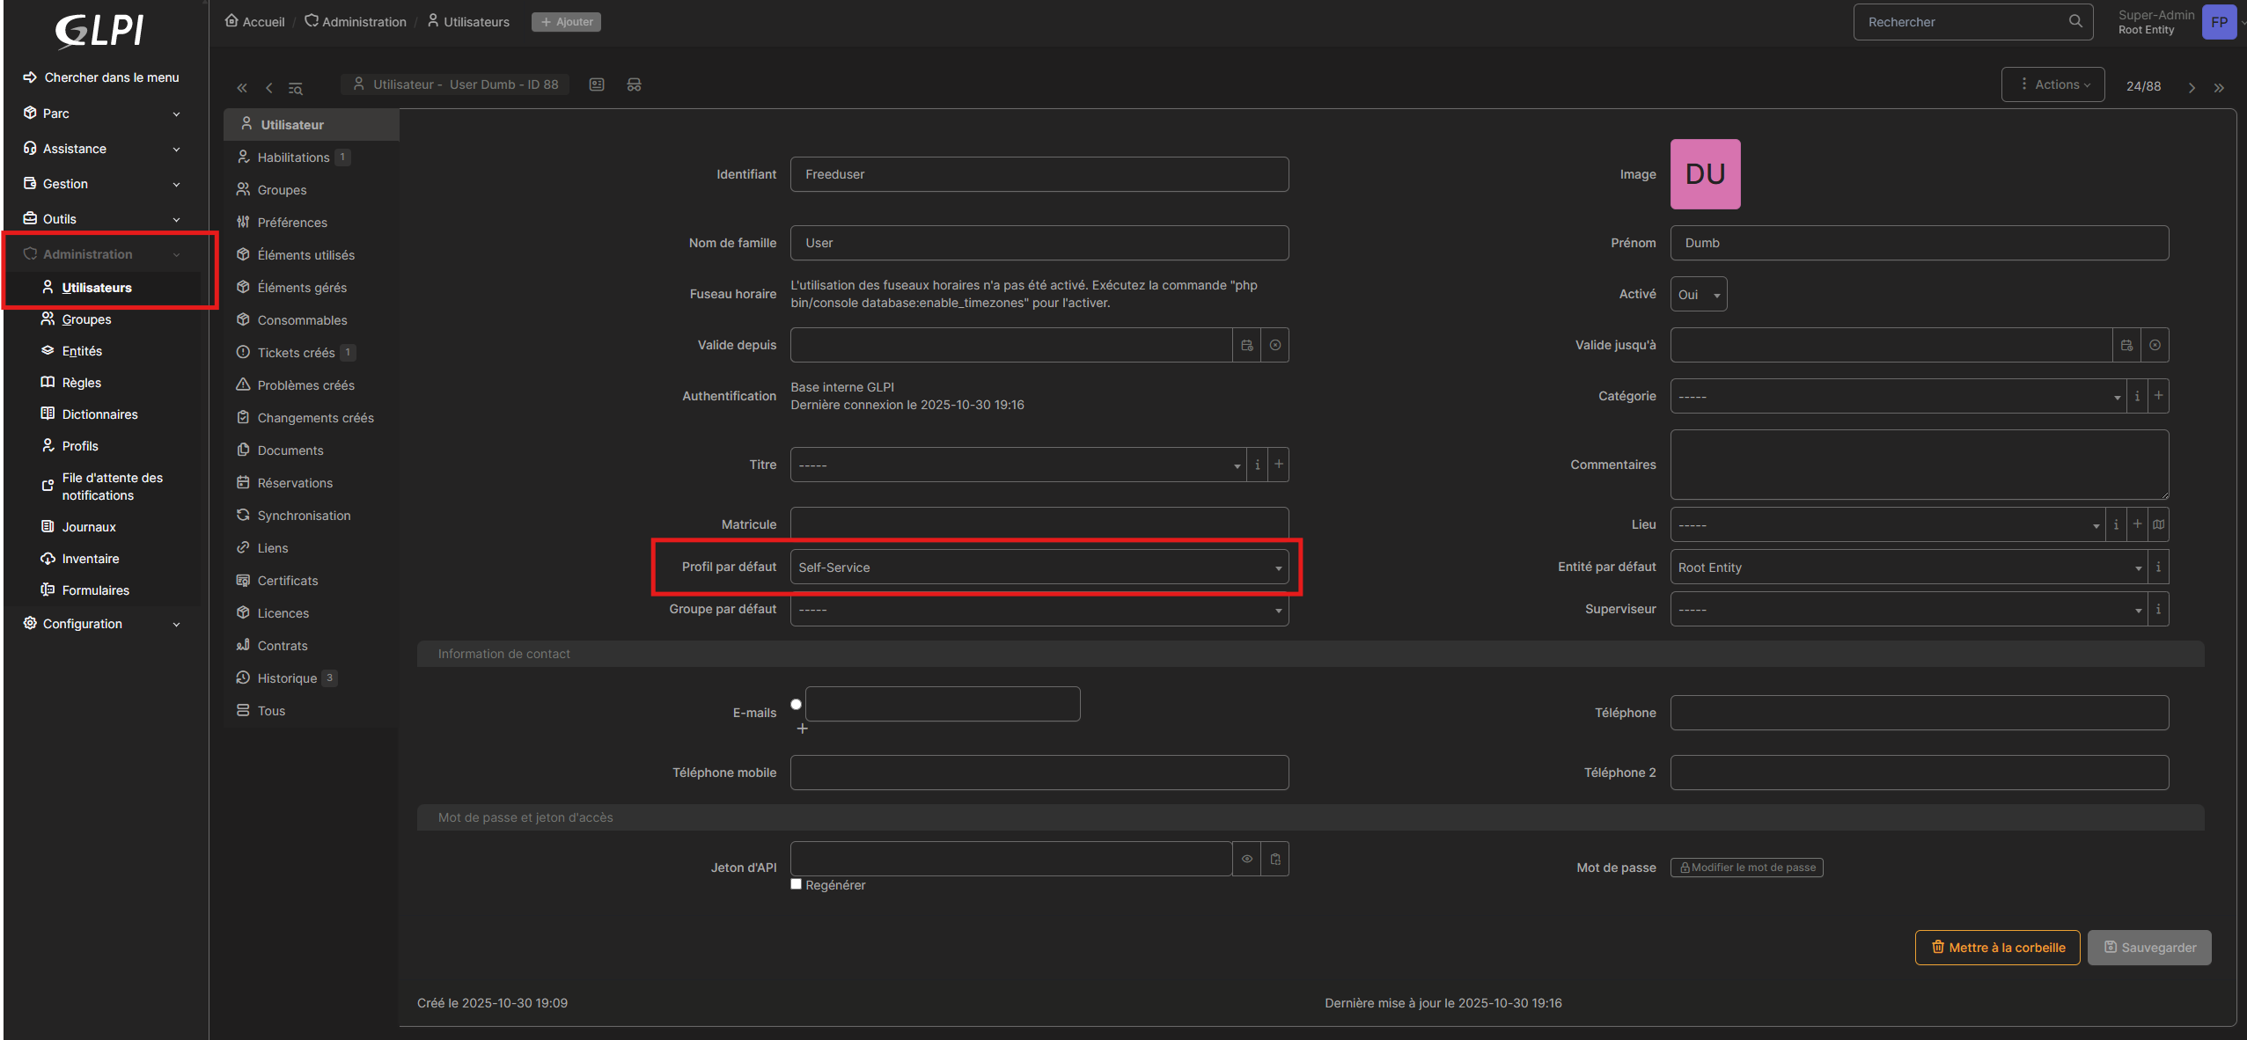This screenshot has height=1040, width=2247.
Task: Click Mettre à la corbeille button
Action: tap(1997, 948)
